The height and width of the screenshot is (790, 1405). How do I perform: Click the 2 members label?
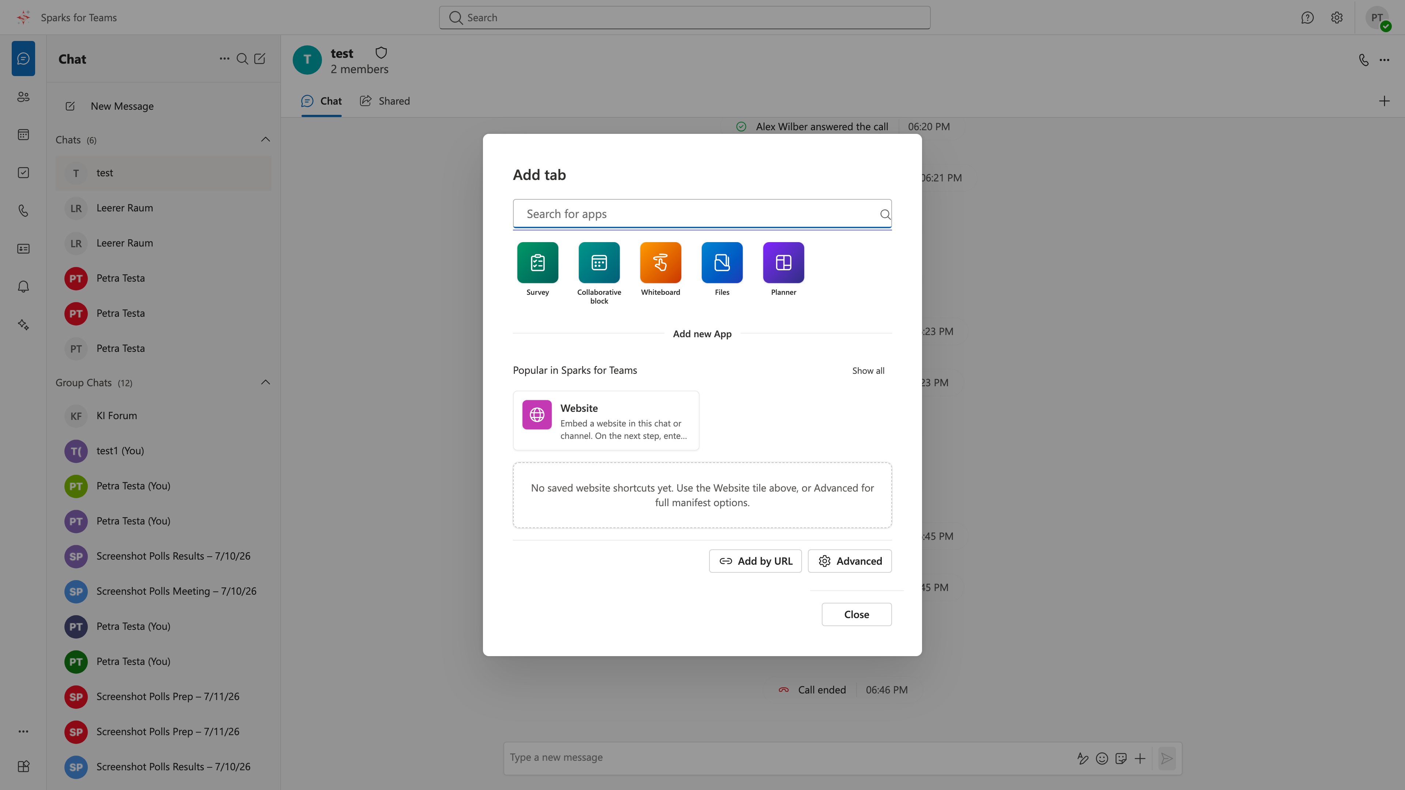point(359,69)
